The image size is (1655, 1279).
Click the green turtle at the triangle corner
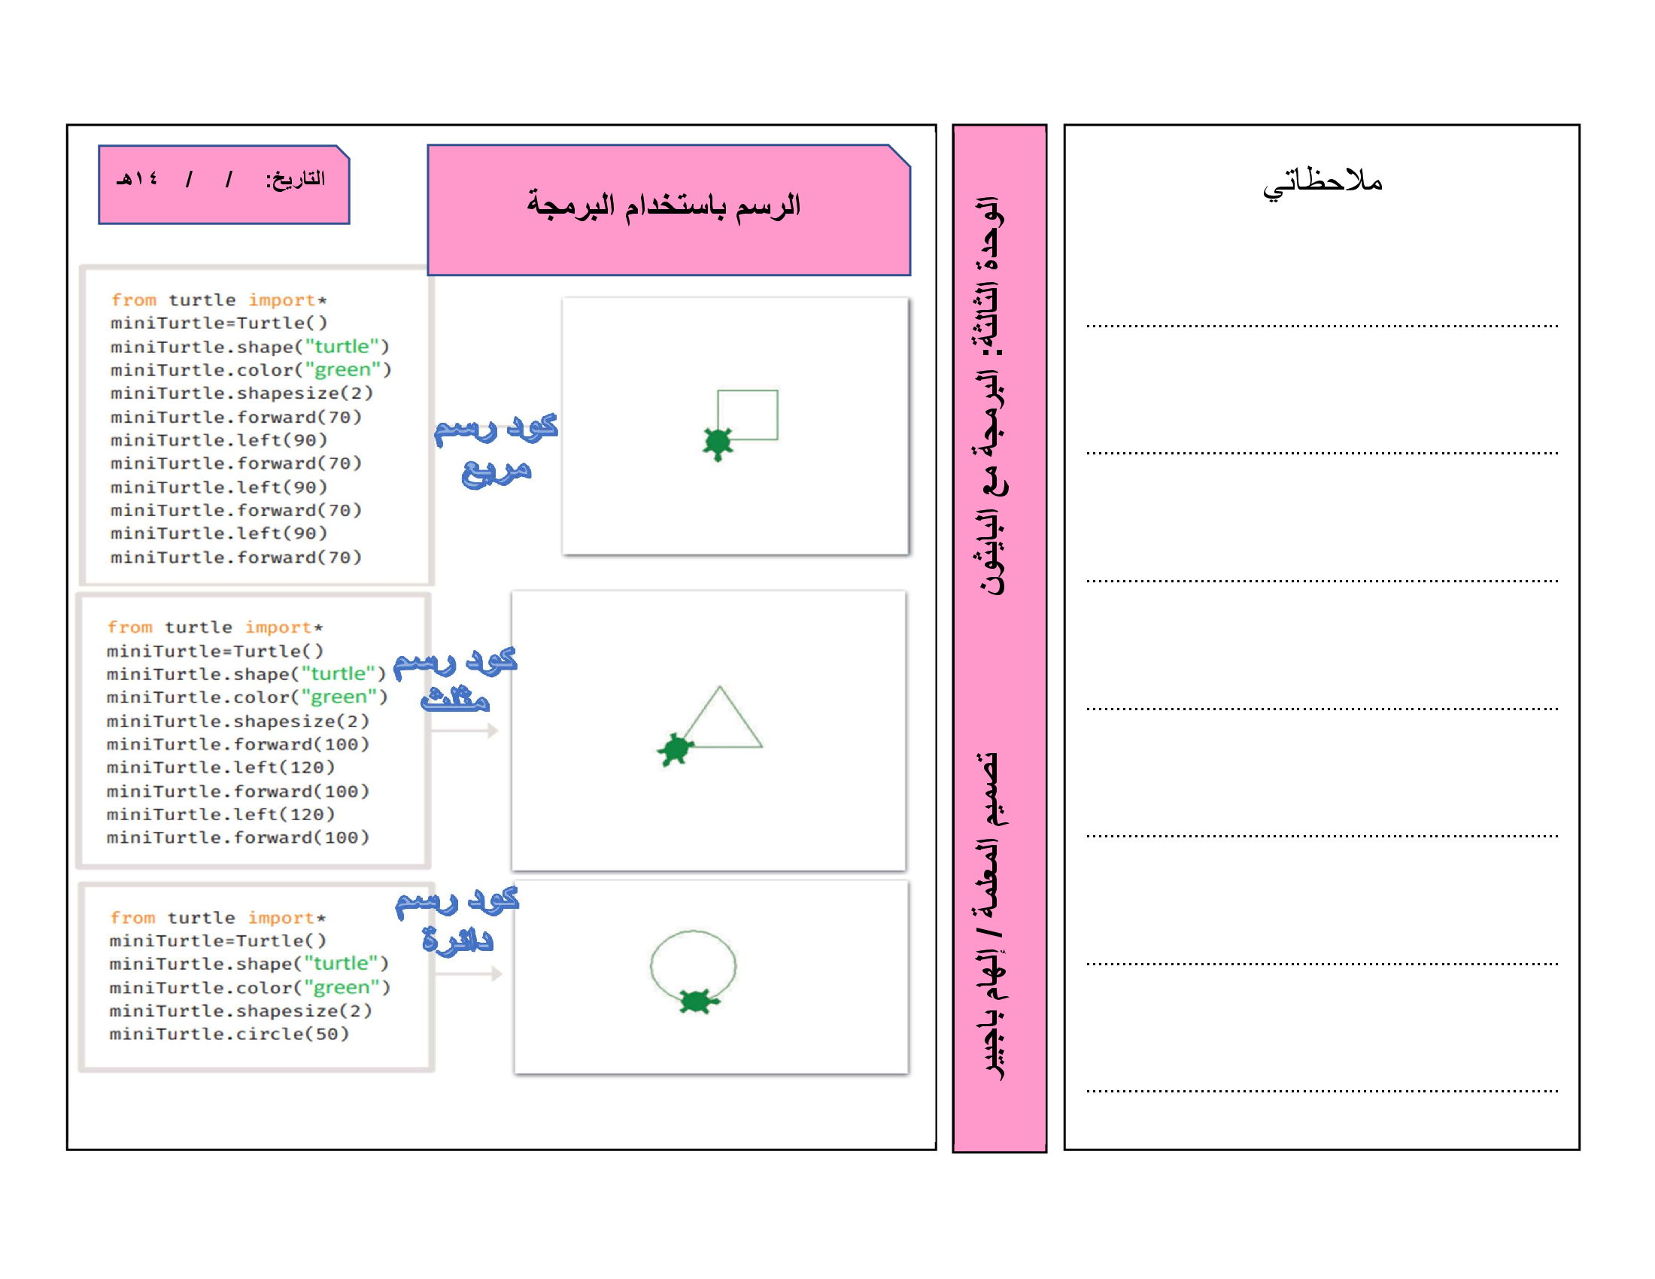coord(675,749)
